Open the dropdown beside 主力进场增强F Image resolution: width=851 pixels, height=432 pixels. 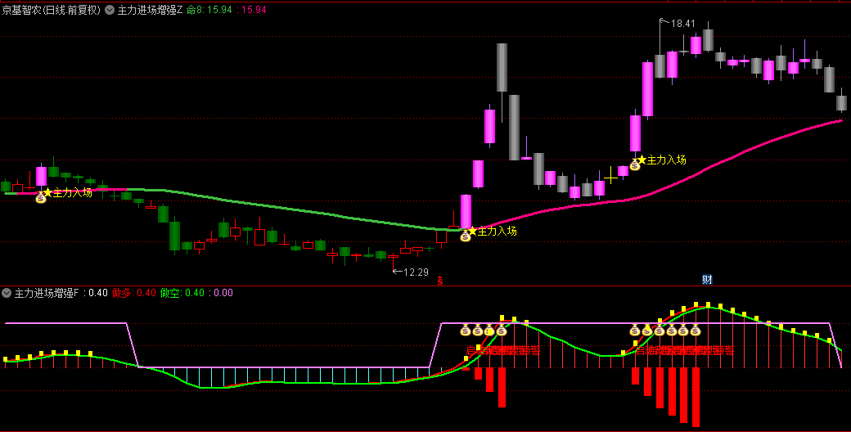coord(7,293)
